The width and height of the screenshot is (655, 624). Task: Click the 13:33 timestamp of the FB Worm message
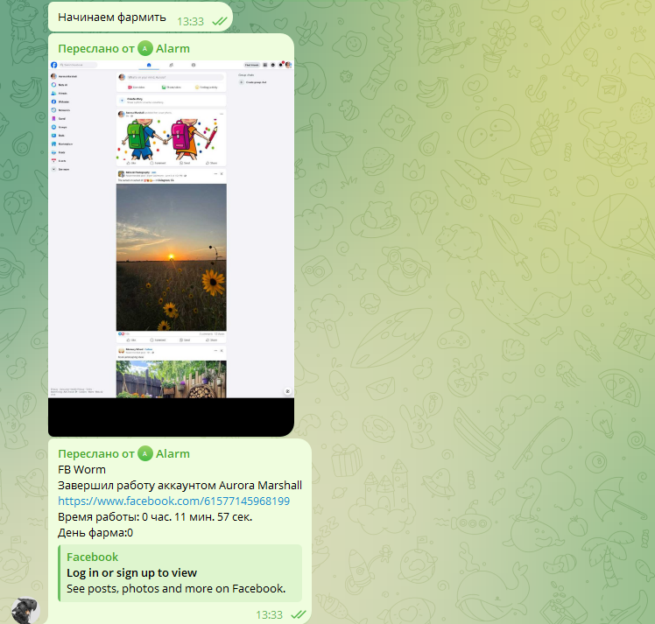269,615
